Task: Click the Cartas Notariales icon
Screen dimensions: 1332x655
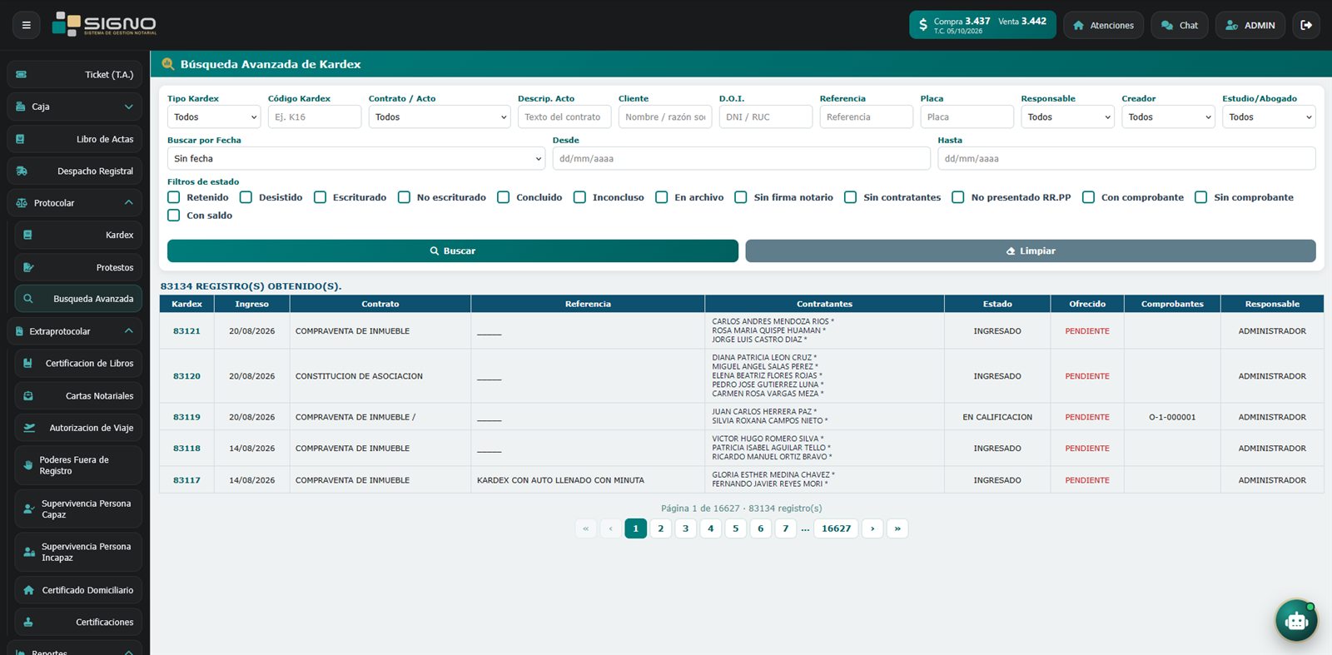Action: click(28, 396)
